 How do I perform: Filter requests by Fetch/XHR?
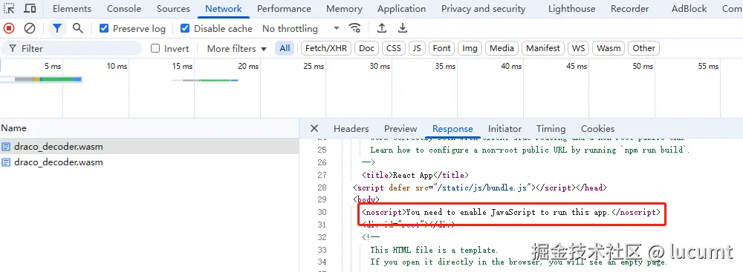click(325, 48)
